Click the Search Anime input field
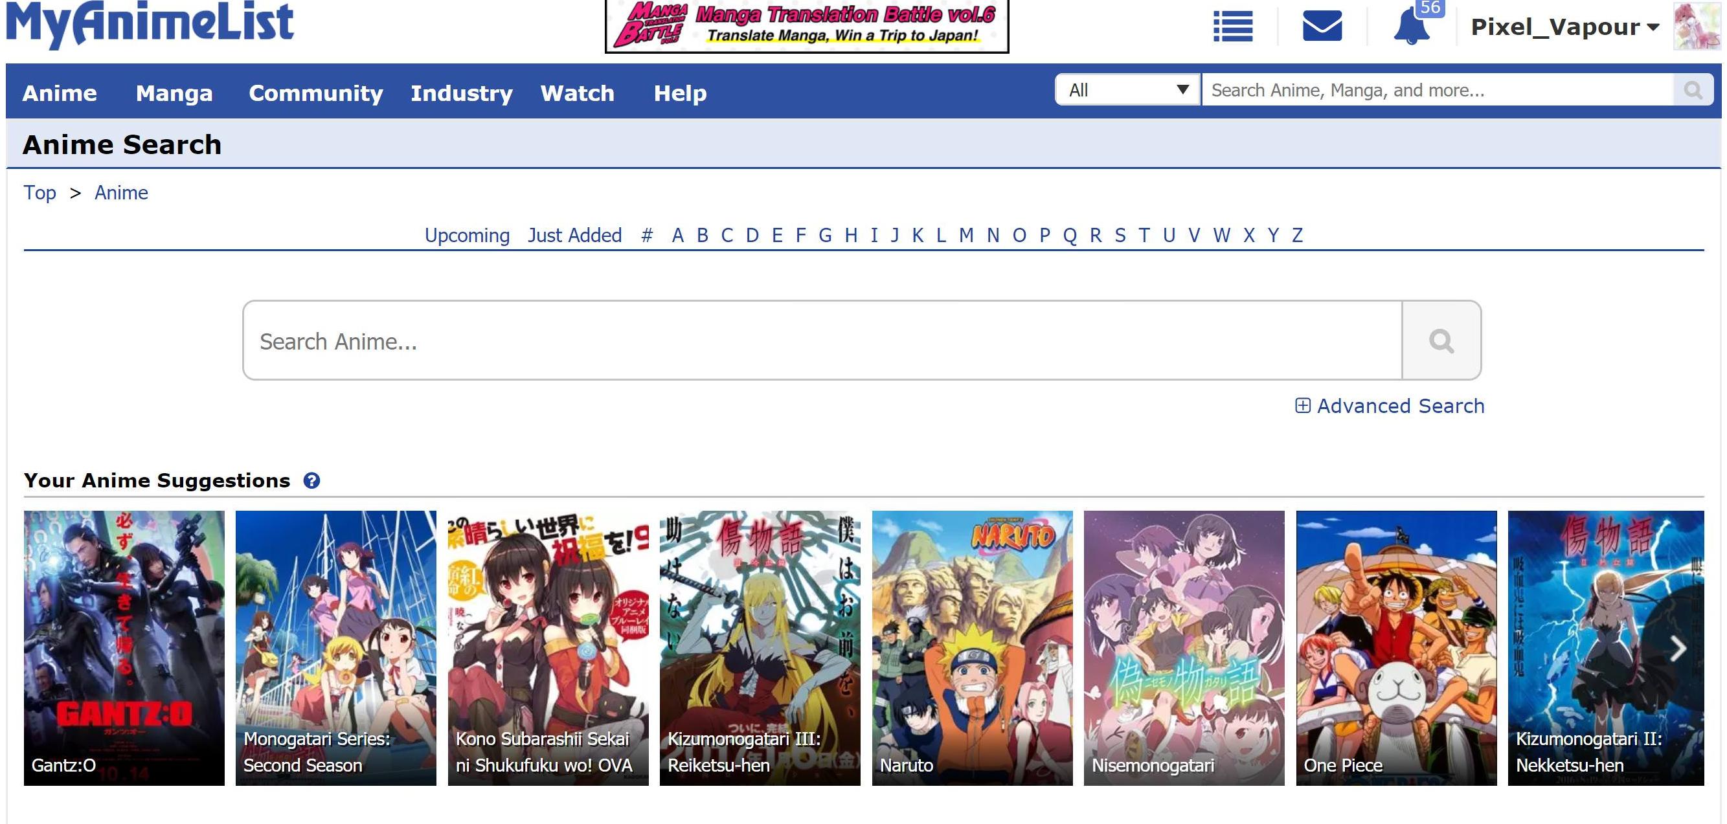1727x824 pixels. [822, 340]
